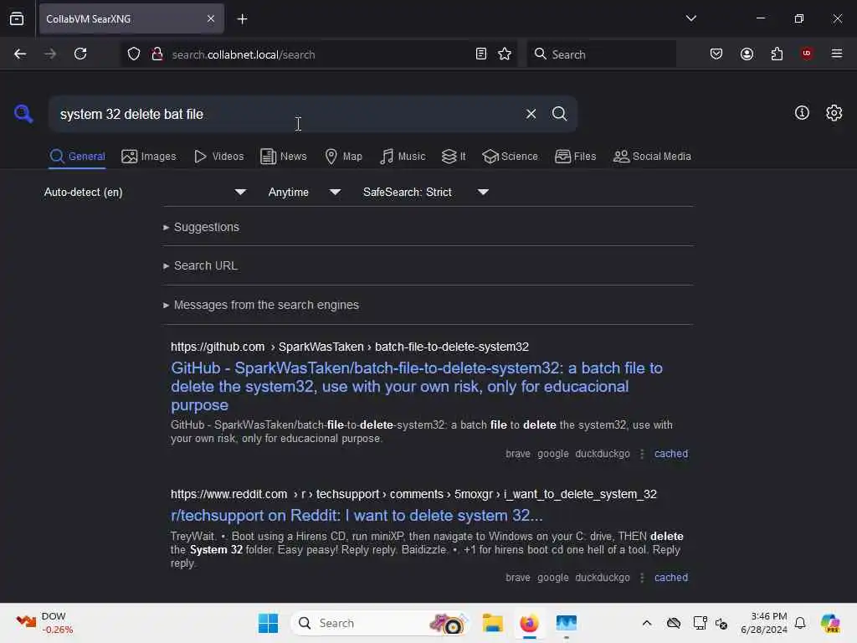Open the Anytime time range dropdown
This screenshot has width=857, height=643.
click(x=305, y=192)
